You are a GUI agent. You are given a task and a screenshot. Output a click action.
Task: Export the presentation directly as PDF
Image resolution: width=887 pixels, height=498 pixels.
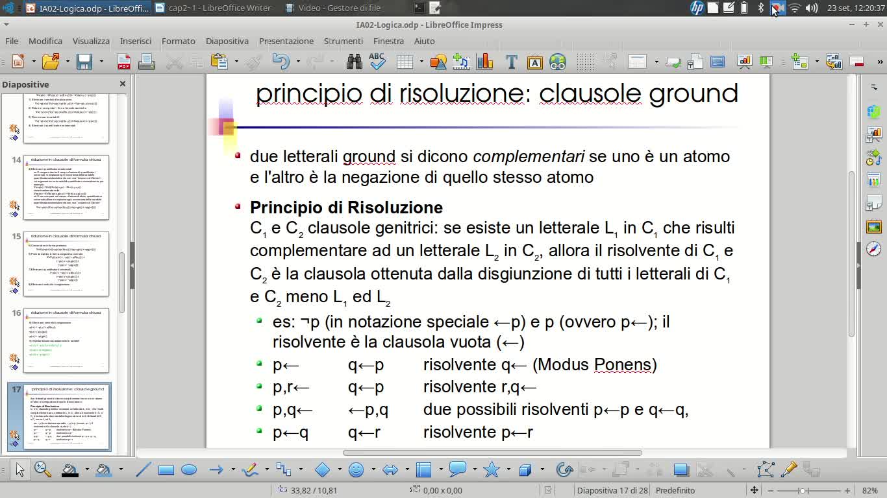point(124,62)
